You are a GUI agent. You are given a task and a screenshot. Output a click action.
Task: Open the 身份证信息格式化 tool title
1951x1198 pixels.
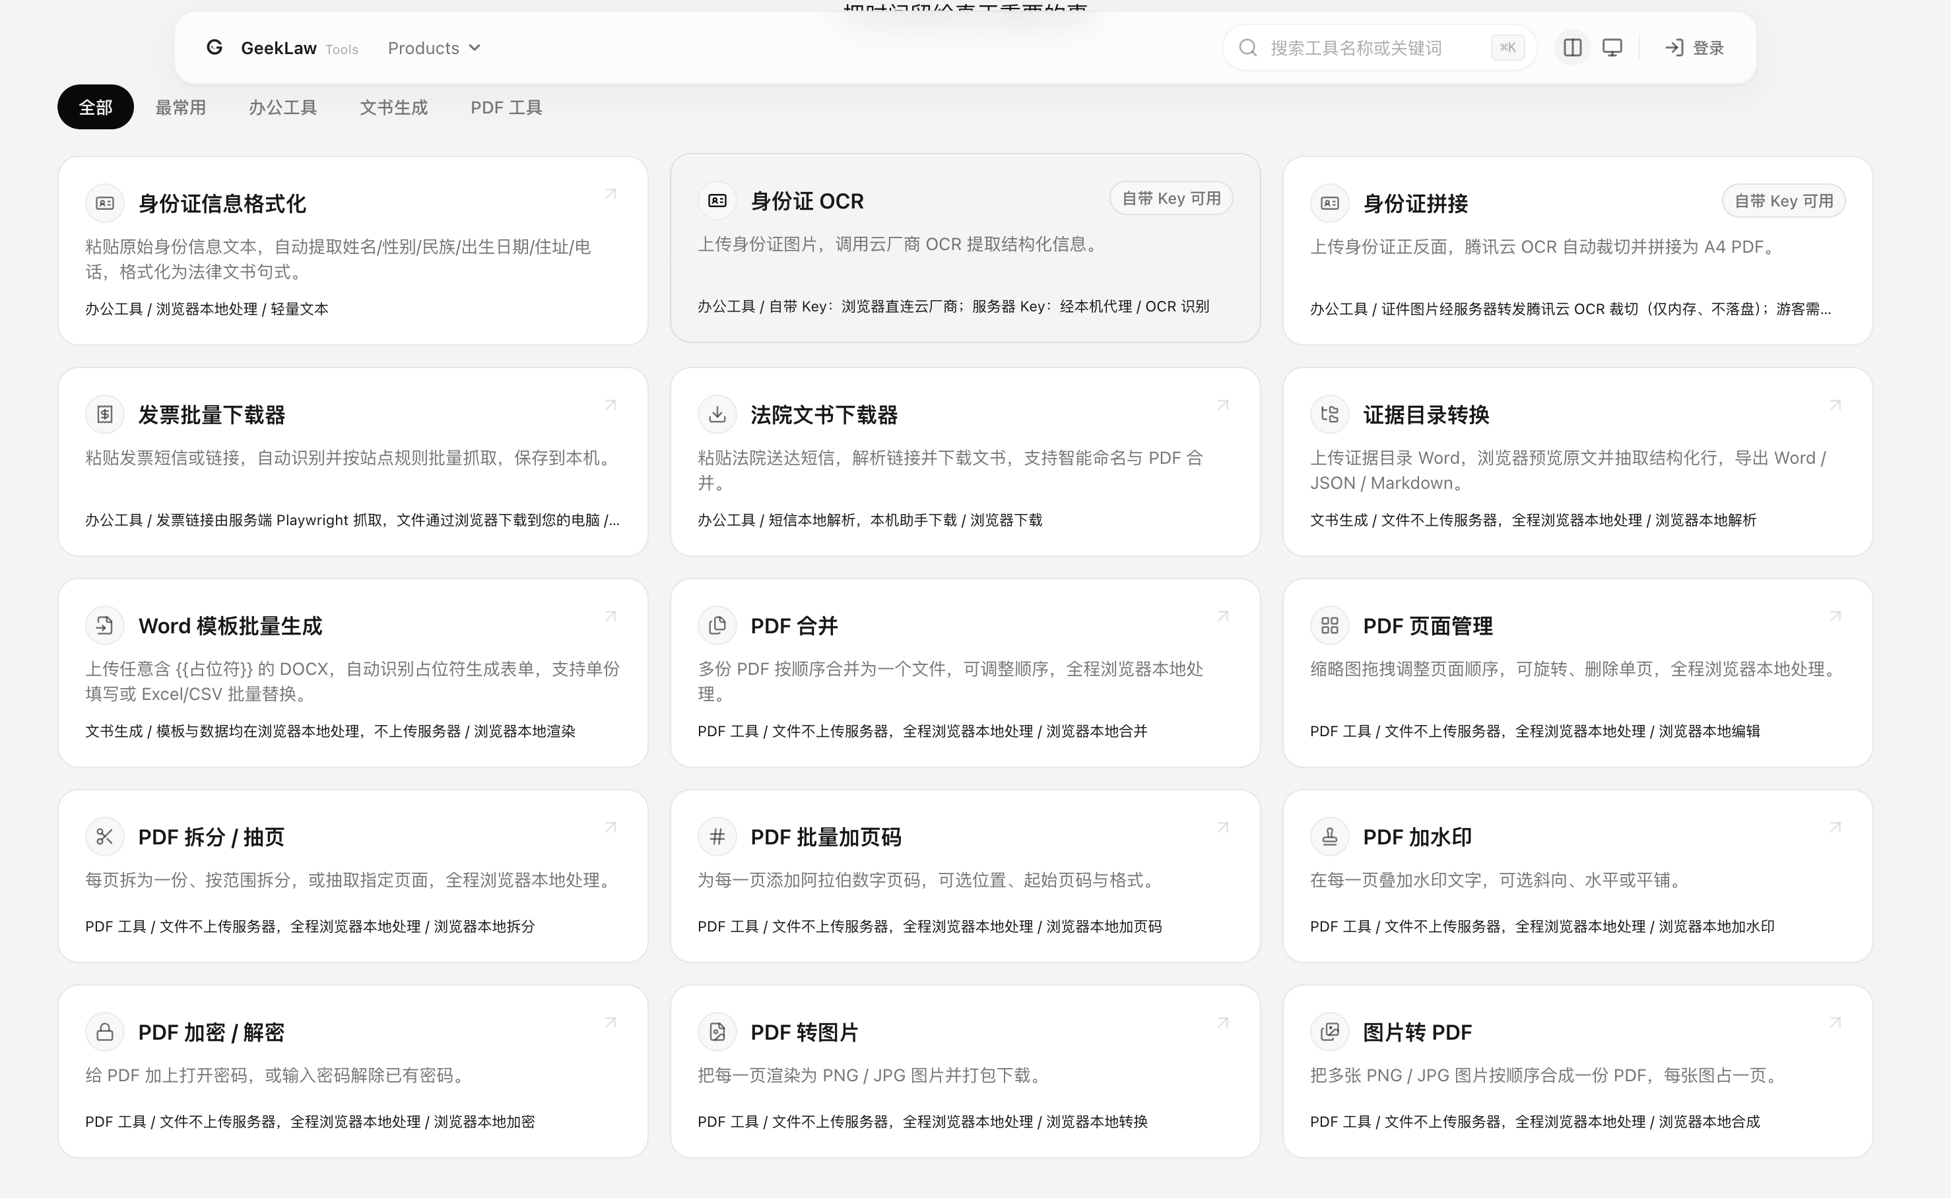click(222, 204)
